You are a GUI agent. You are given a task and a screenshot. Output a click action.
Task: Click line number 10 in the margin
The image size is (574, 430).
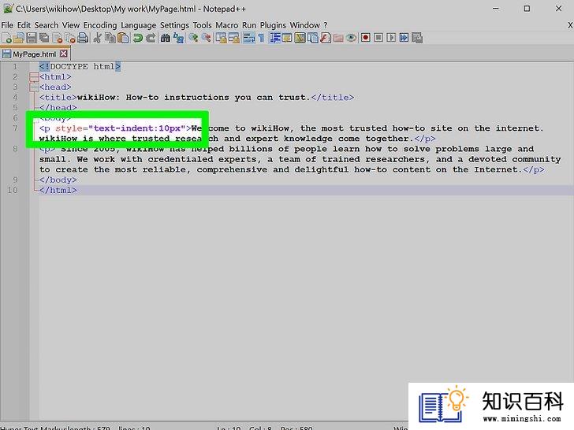tap(13, 190)
